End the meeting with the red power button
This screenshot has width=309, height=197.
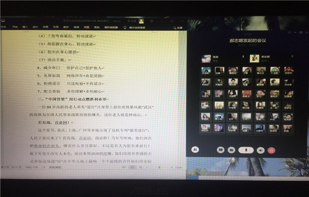click(271, 150)
